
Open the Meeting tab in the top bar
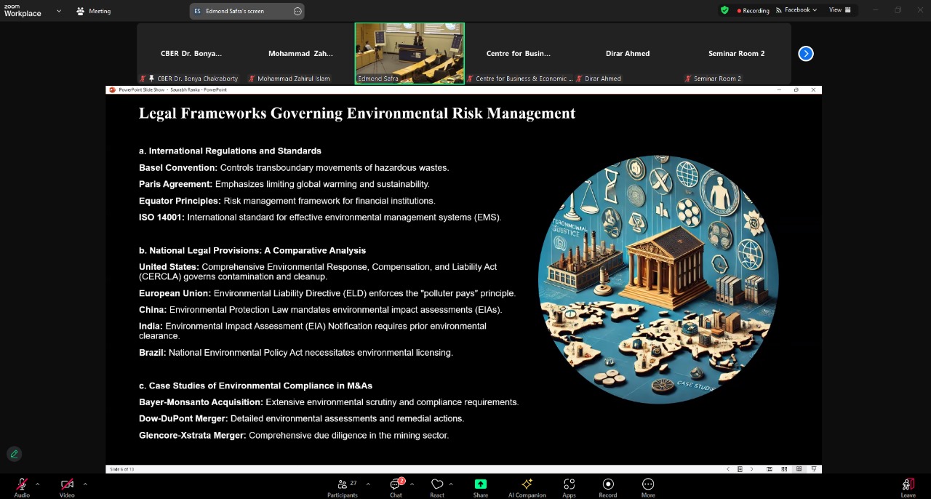[94, 11]
